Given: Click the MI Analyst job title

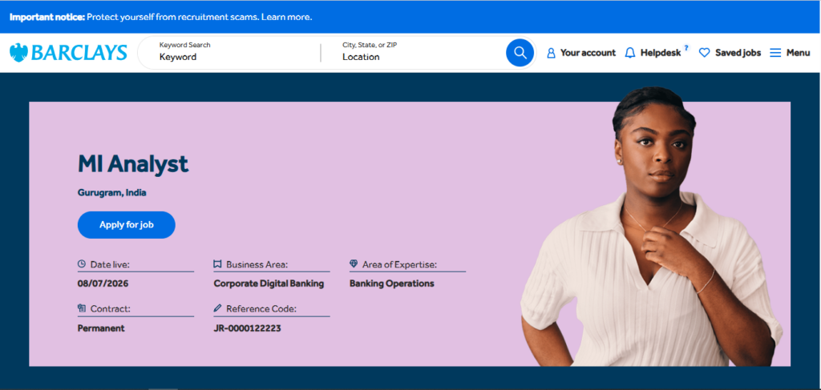Looking at the screenshot, I should click(133, 164).
